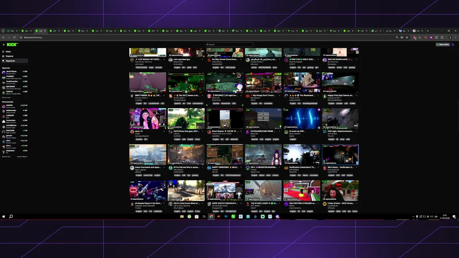The width and height of the screenshot is (459, 258).
Task: Reload the page with refresh icon
Action: pyautogui.click(x=14, y=37)
